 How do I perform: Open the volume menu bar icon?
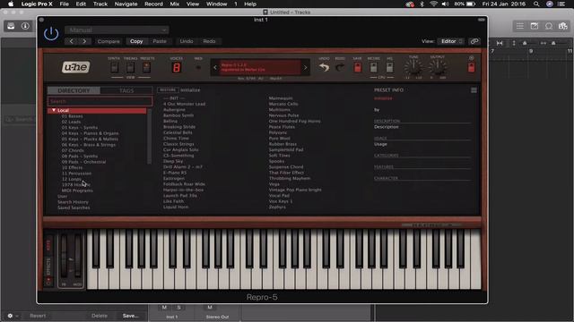[x=445, y=4]
